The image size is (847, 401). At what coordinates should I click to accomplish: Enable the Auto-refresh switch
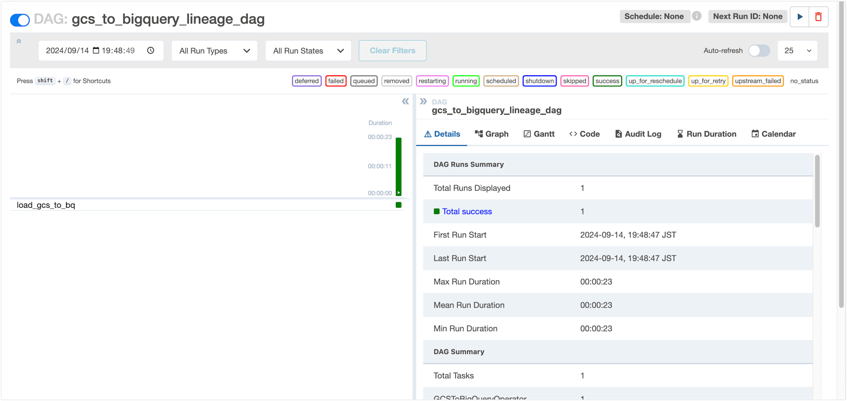pyautogui.click(x=759, y=51)
